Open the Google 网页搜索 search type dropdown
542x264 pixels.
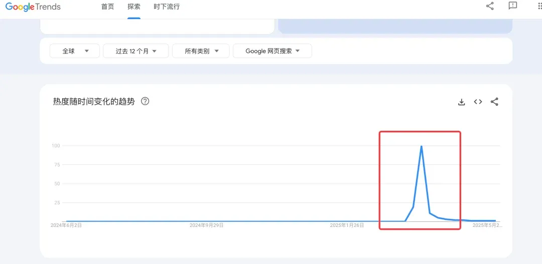pos(272,51)
